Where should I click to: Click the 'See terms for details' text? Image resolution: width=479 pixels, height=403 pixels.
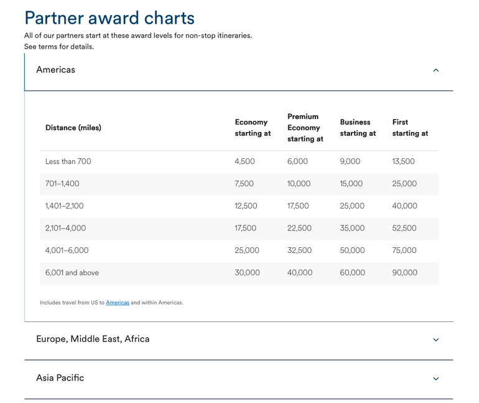pyautogui.click(x=59, y=47)
